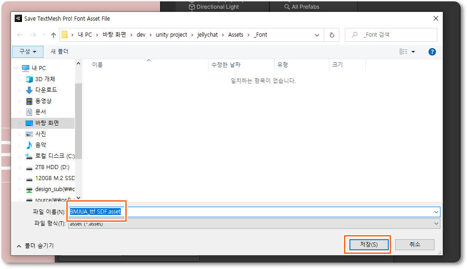Close the Save Font Asset dialog
The height and width of the screenshot is (269, 467).
click(x=436, y=18)
